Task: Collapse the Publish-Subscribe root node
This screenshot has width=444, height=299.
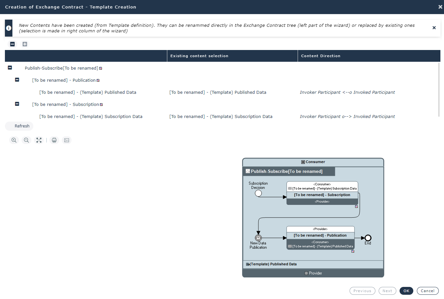Action: 10,68
